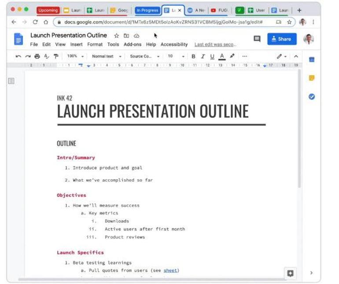The image size is (339, 284).
Task: Open the font family dropdown
Action: tap(144, 56)
